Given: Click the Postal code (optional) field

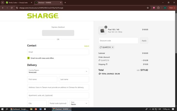Looking at the screenshot, I should (58, 103).
